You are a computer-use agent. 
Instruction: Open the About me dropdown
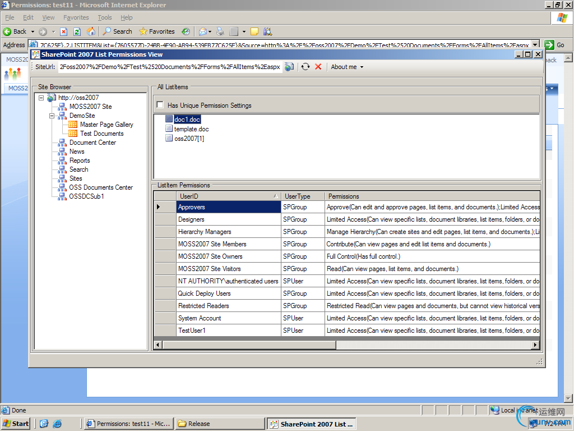coord(347,67)
